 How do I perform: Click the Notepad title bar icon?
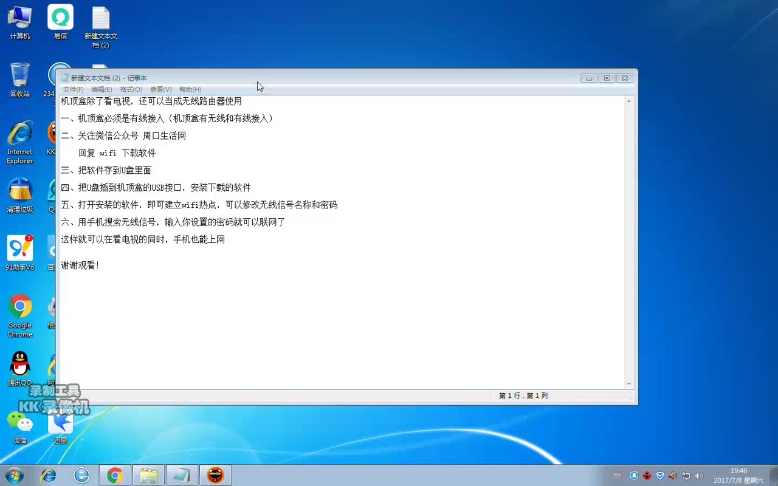(x=65, y=78)
